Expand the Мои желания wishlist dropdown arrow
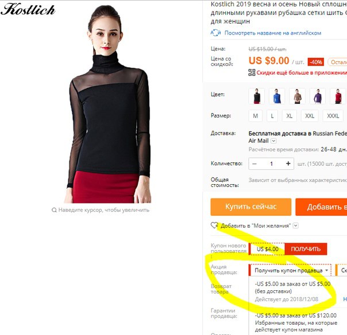 click(296, 225)
